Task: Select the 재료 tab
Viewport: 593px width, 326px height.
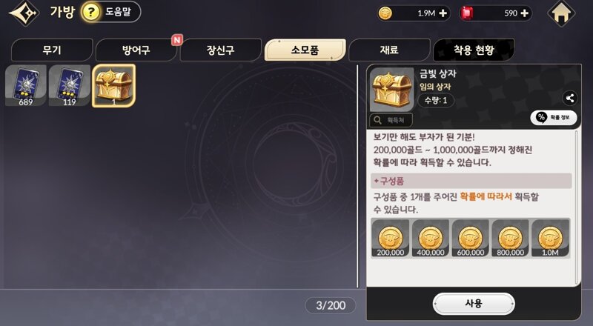Action: 389,50
